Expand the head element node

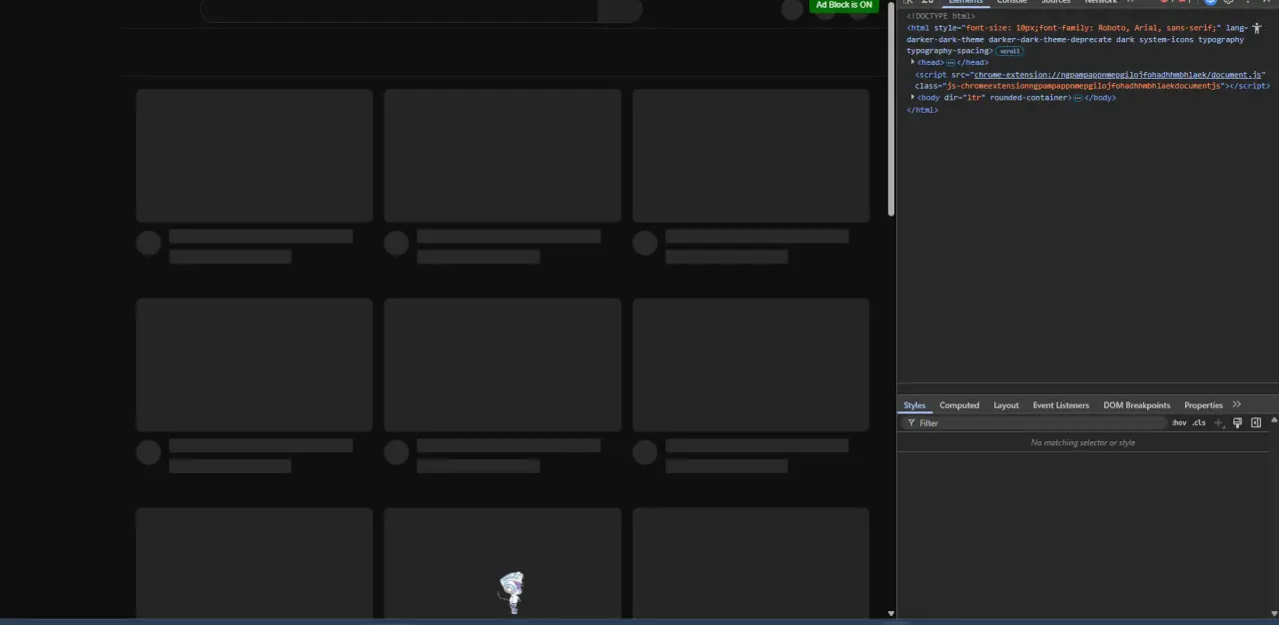tap(912, 62)
